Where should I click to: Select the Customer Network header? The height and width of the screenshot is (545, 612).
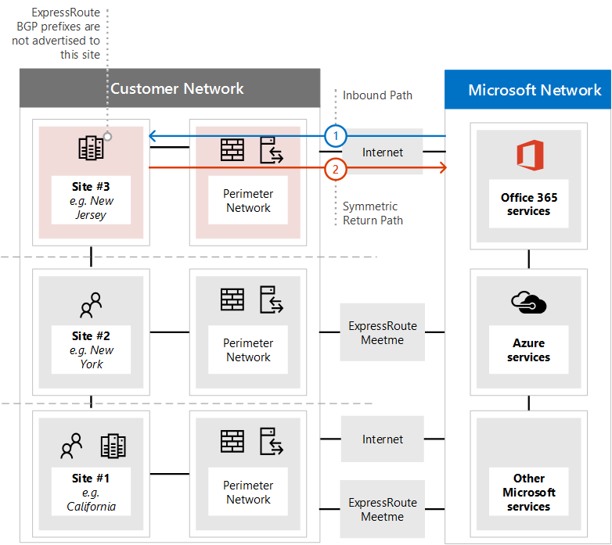(170, 88)
